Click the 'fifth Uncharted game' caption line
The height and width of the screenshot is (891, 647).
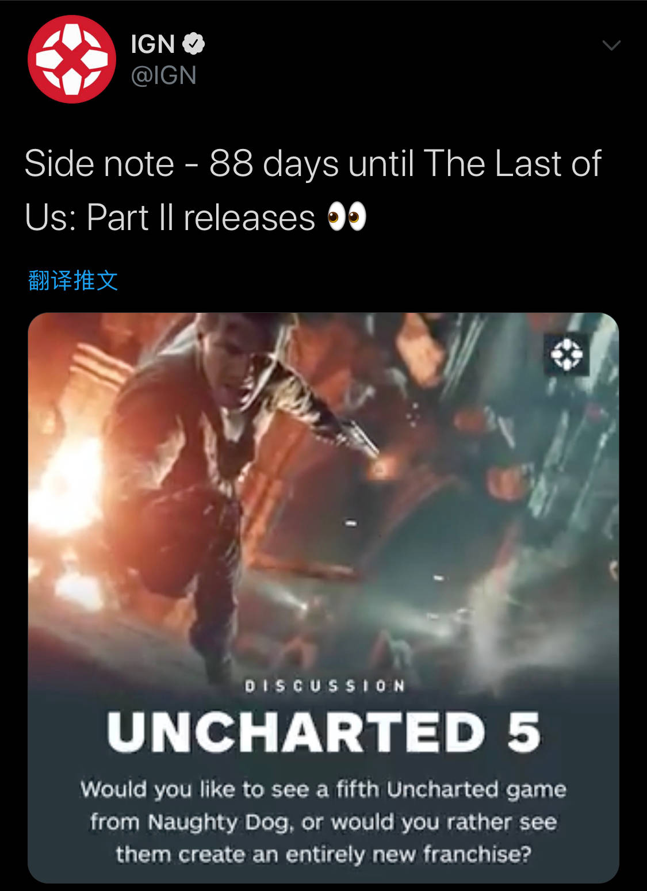tap(324, 789)
